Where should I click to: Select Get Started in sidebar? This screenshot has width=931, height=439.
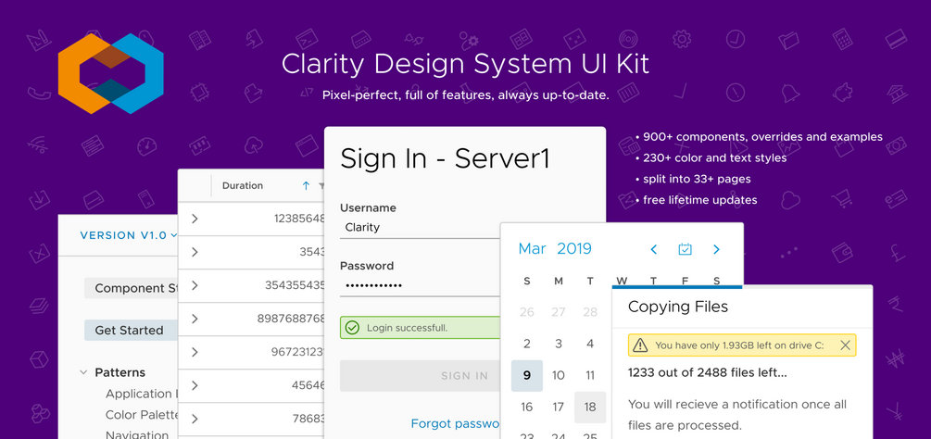132,331
